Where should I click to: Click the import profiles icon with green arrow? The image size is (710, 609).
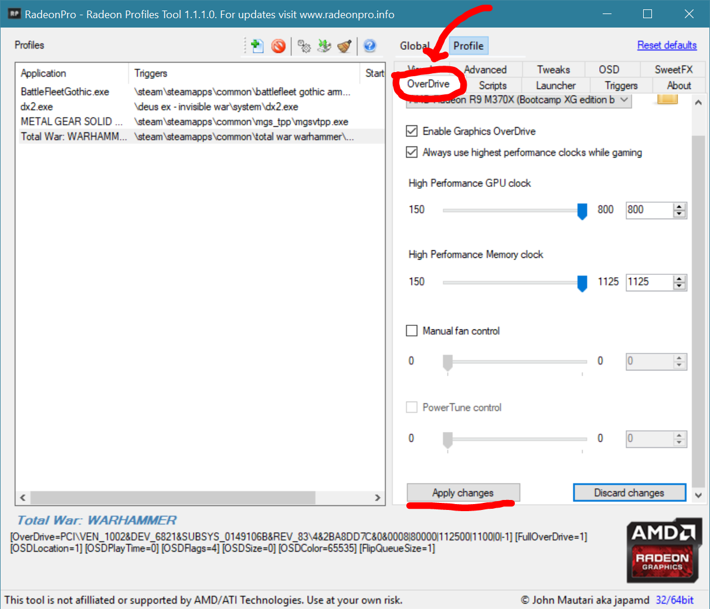pos(324,46)
